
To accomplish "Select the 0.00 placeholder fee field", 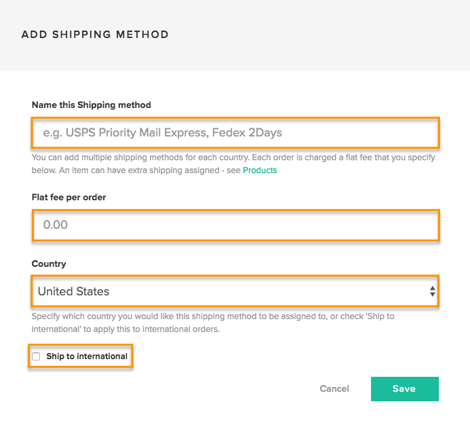I will click(235, 225).
